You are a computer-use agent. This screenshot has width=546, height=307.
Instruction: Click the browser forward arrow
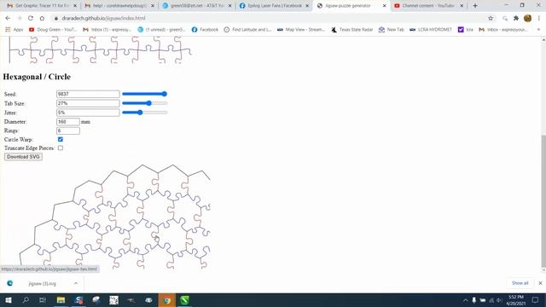[x=19, y=18]
